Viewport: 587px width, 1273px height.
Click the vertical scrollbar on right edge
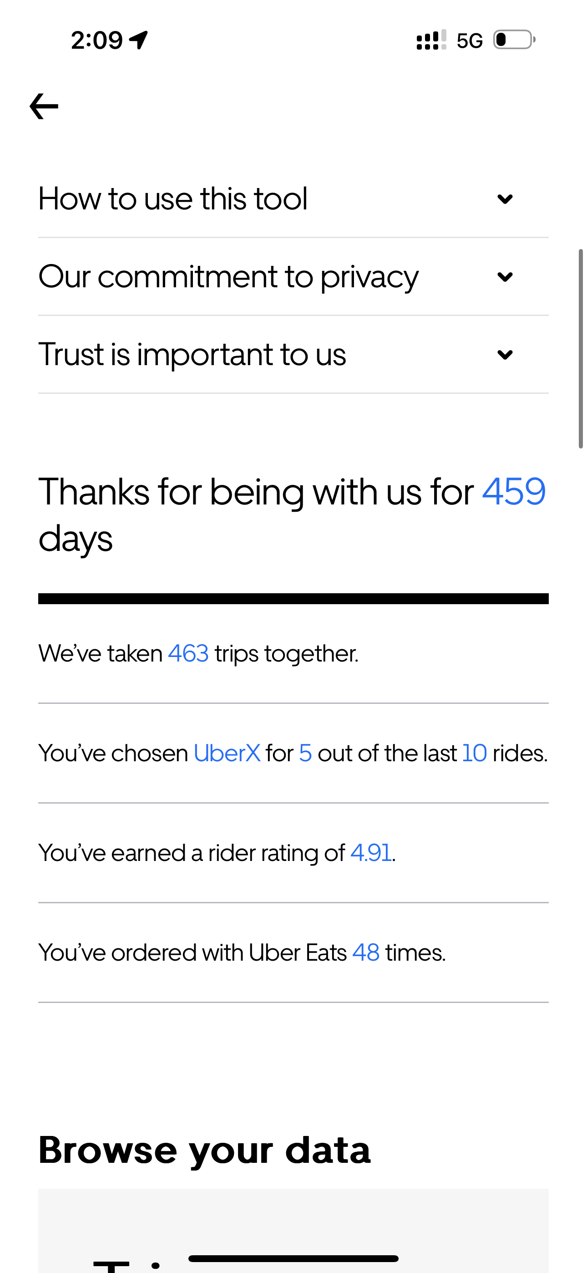[581, 349]
